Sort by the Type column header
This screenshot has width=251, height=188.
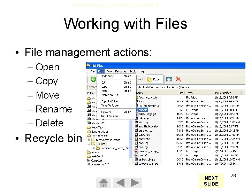click(x=199, y=93)
